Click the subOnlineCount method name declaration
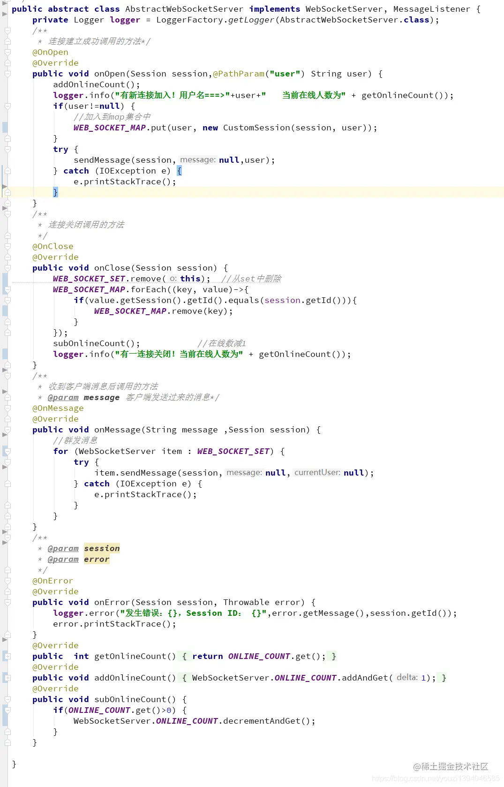Viewport: 504px width, 787px height. click(x=130, y=699)
